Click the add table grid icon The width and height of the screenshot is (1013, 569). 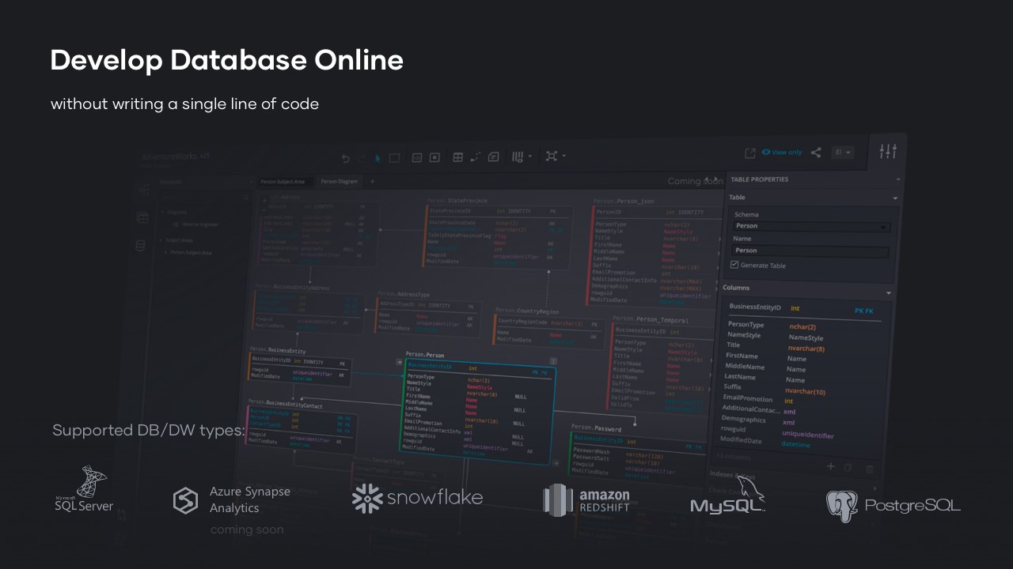[x=457, y=157]
